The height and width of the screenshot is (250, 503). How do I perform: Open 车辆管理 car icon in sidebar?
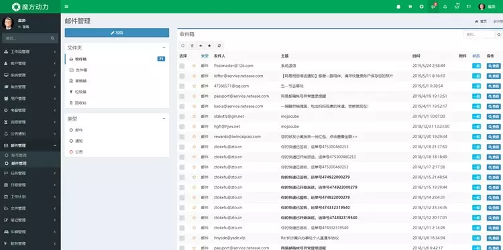click(x=6, y=232)
